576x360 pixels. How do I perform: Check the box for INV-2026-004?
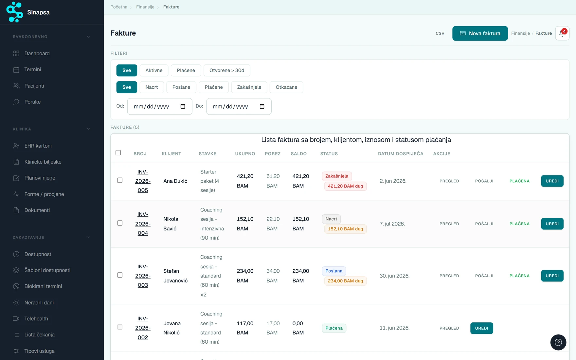[x=120, y=223]
